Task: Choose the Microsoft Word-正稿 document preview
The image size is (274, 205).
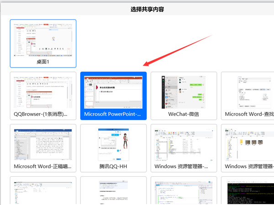Action: click(x=43, y=143)
